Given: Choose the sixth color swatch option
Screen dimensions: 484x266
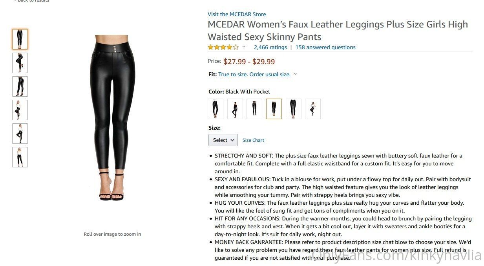Looking at the screenshot, I should tap(313, 109).
